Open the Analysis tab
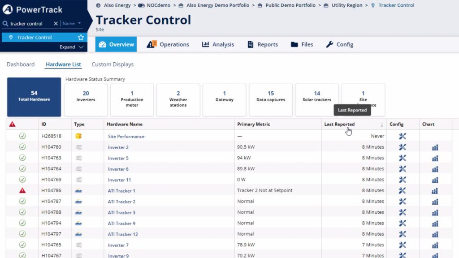 [218, 44]
